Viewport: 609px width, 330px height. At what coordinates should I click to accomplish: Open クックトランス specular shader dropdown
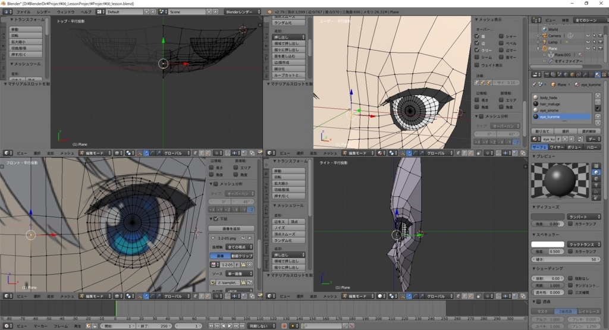pyautogui.click(x=584, y=244)
